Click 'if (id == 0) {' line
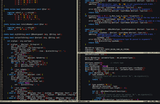 99,93
